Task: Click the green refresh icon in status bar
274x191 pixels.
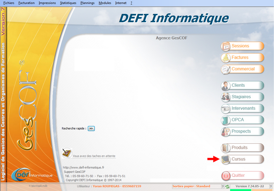Action: pyautogui.click(x=227, y=187)
